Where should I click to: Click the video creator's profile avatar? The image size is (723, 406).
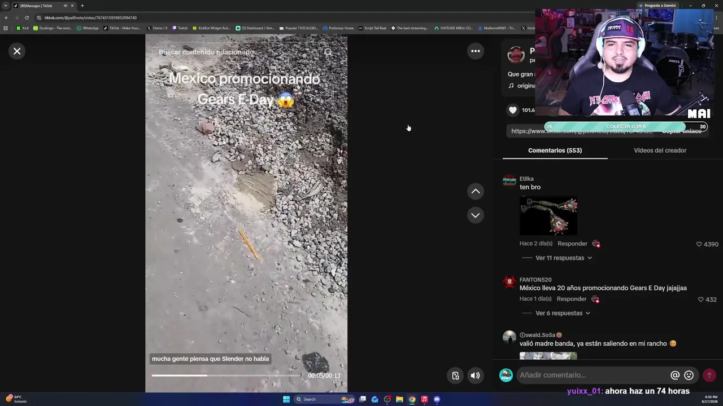[516, 55]
